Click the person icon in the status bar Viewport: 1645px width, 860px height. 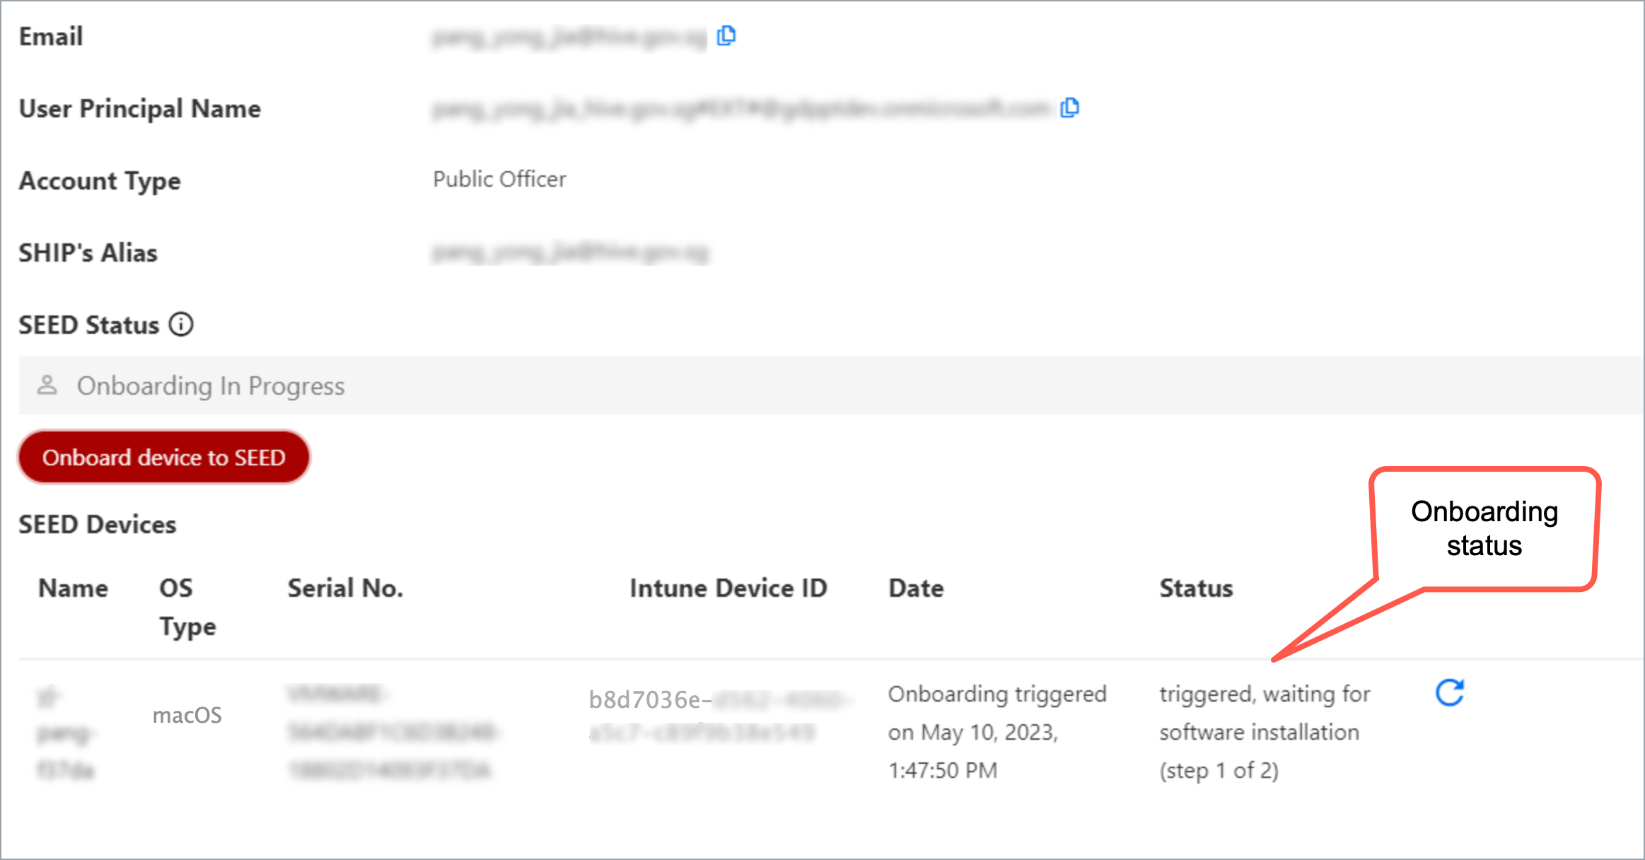(47, 385)
